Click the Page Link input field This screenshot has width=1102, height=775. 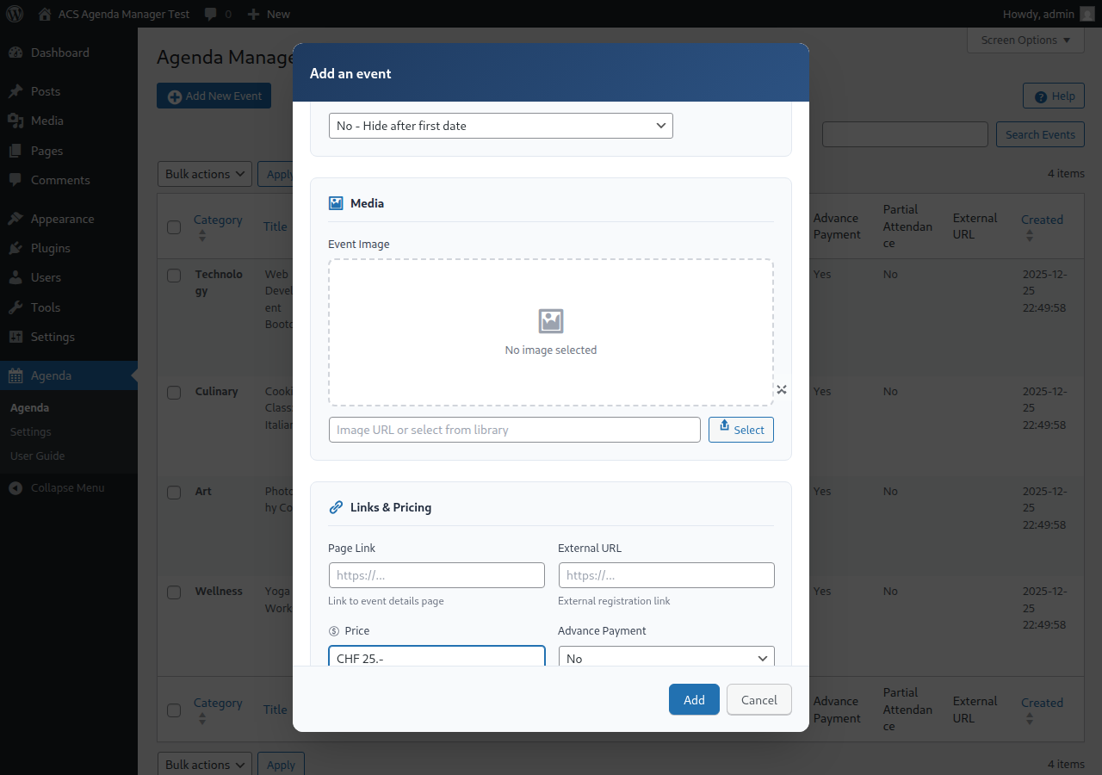pyautogui.click(x=436, y=574)
